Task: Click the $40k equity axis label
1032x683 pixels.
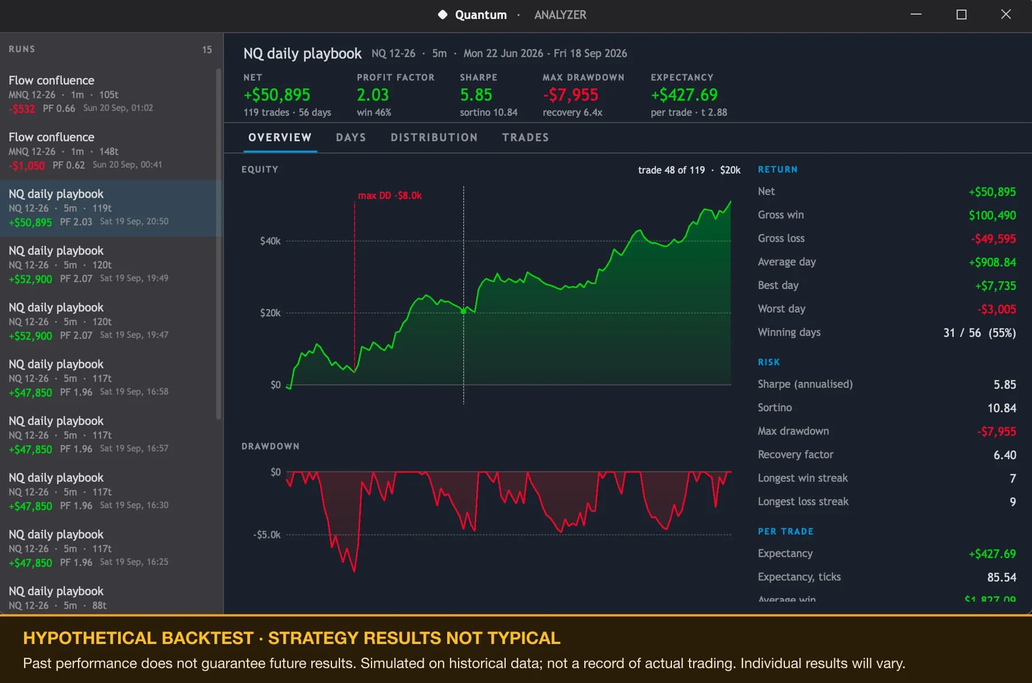Action: click(x=270, y=241)
